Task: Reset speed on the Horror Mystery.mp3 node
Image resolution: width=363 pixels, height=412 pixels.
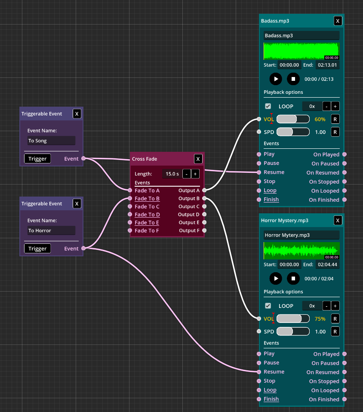Action: pos(335,332)
